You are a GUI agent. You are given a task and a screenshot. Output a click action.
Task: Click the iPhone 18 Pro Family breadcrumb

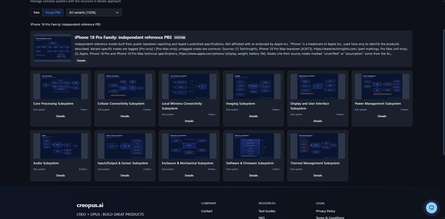(x=66, y=24)
